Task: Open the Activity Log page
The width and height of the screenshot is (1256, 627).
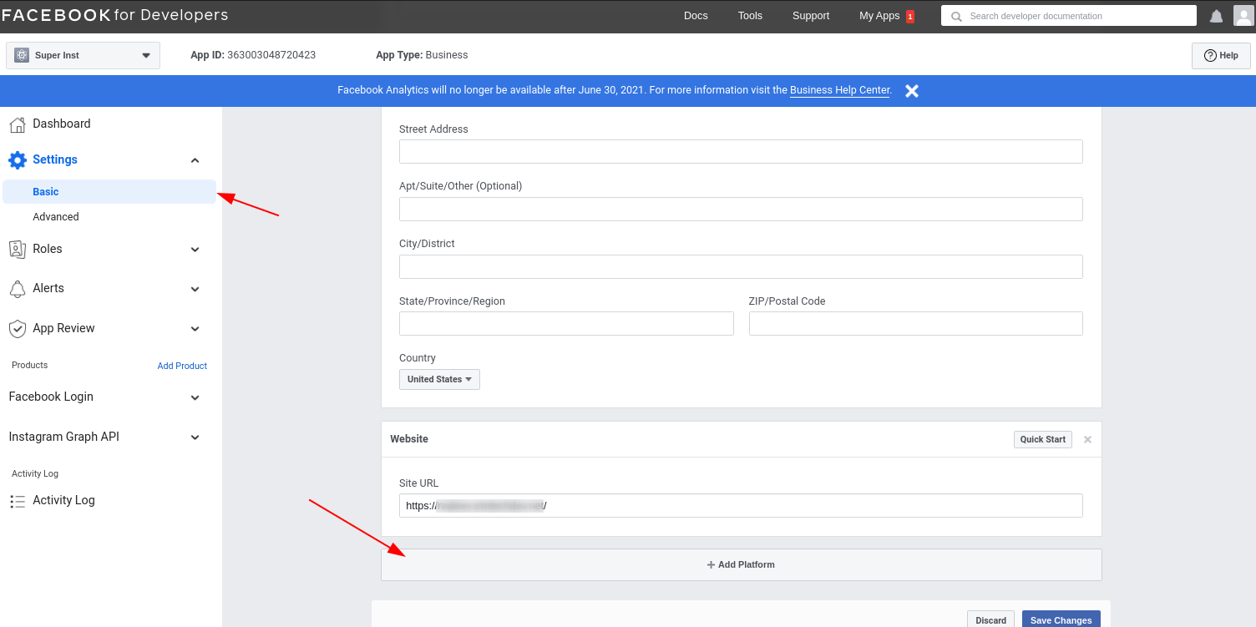Action: 63,500
